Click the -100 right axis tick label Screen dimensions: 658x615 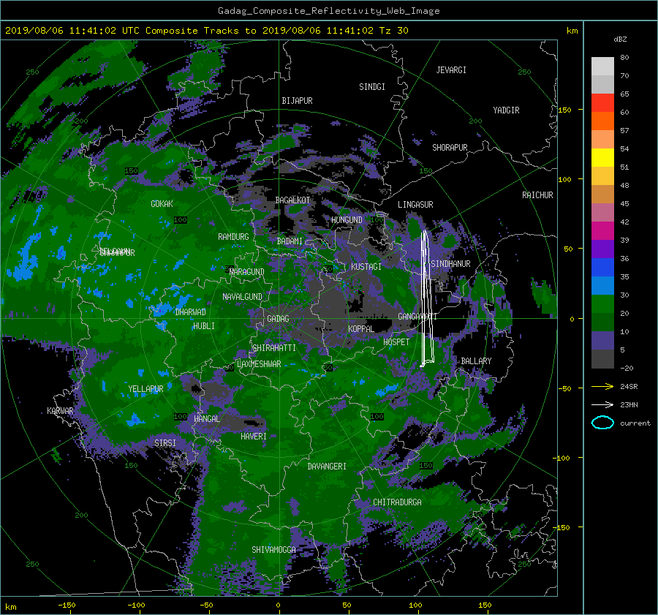[x=563, y=458]
